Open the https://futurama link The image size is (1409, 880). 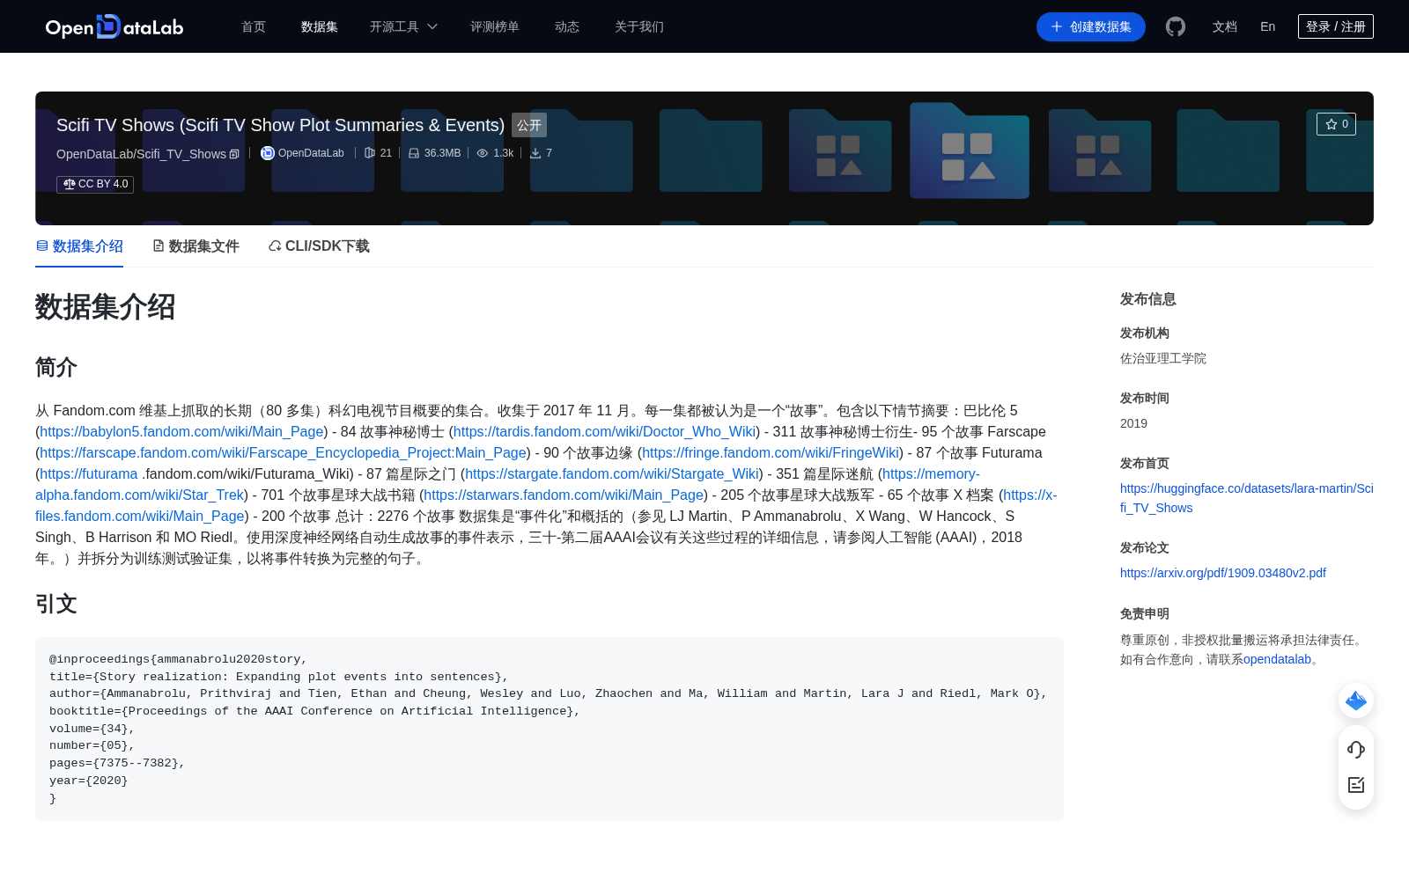[89, 473]
